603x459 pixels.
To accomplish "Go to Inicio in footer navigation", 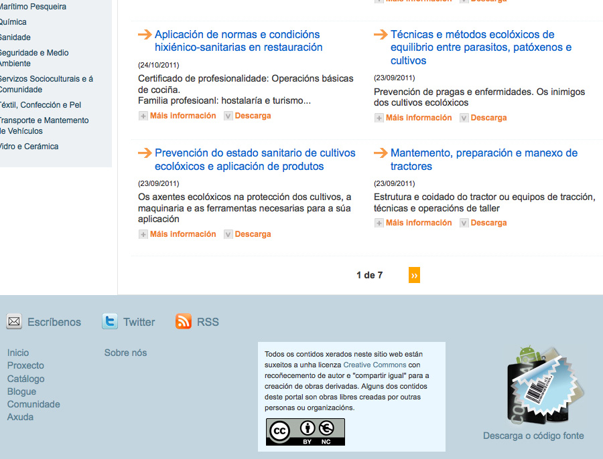I will point(18,353).
